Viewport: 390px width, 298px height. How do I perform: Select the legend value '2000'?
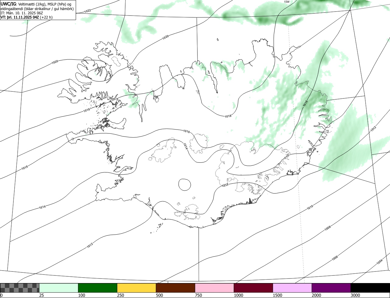pos(316,295)
